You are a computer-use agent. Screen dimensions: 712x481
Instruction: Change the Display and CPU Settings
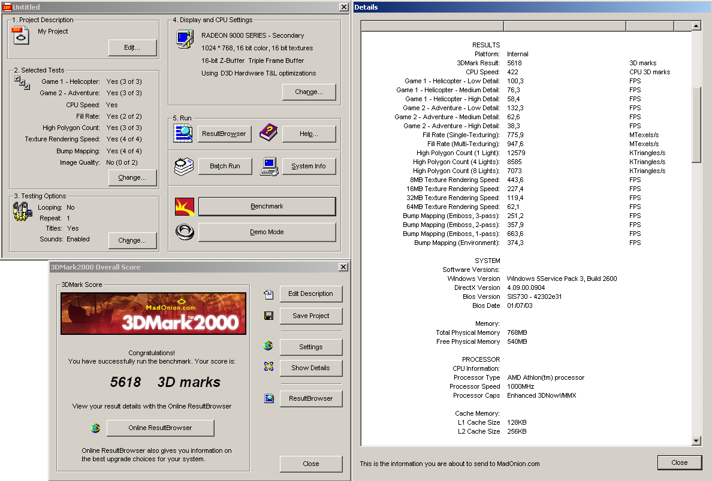[309, 92]
